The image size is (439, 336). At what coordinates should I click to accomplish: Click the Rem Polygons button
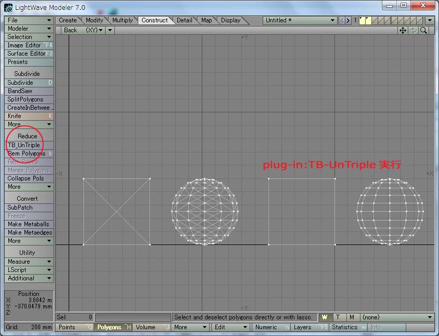click(x=29, y=153)
